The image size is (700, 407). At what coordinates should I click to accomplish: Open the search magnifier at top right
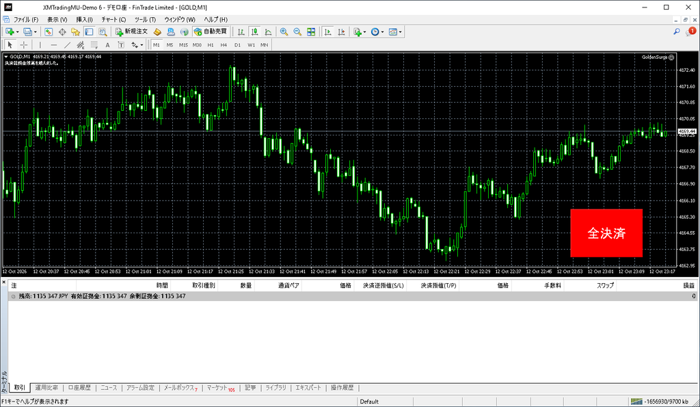677,31
